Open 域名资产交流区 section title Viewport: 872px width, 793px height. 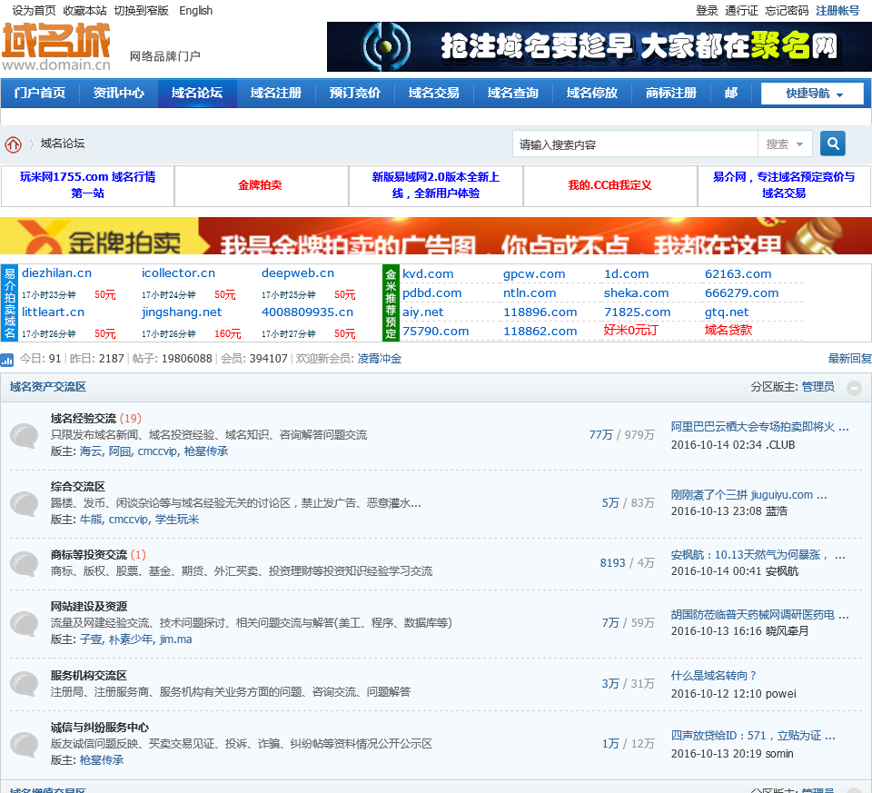(x=48, y=387)
